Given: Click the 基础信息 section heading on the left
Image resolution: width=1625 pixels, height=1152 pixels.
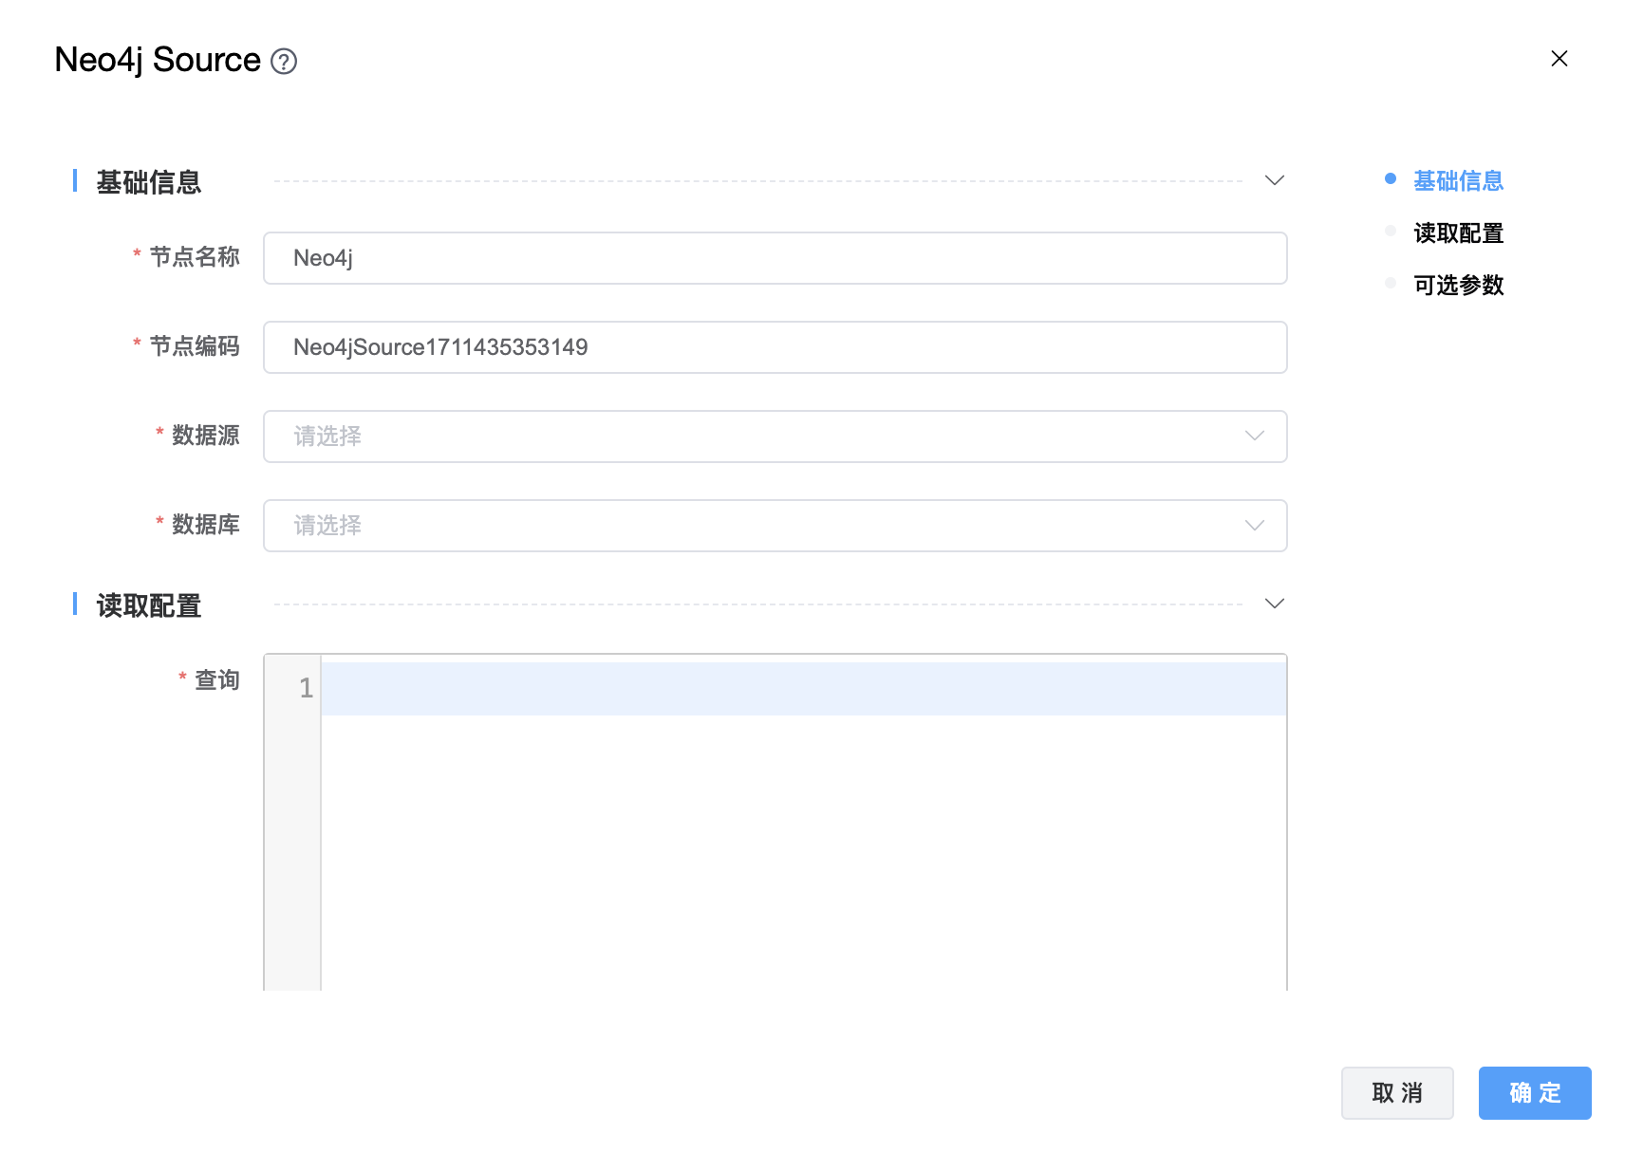Looking at the screenshot, I should coord(149,182).
